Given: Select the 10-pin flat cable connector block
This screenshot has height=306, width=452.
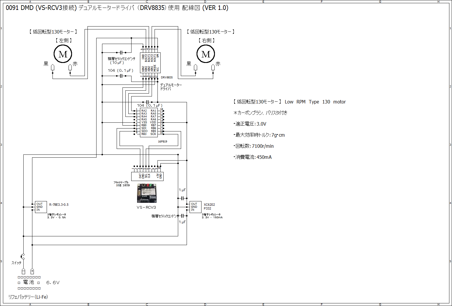Looking at the screenshot, I should (x=147, y=176).
